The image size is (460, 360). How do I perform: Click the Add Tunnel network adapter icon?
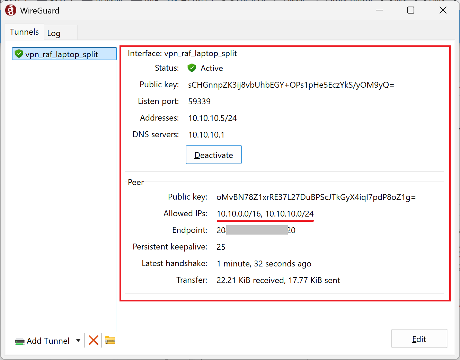click(20, 341)
